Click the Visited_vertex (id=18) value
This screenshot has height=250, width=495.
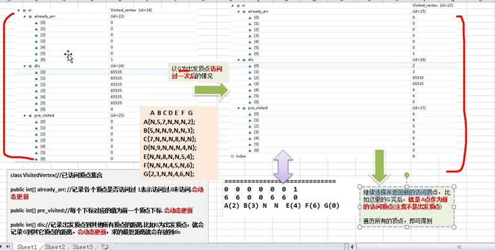point(131,10)
